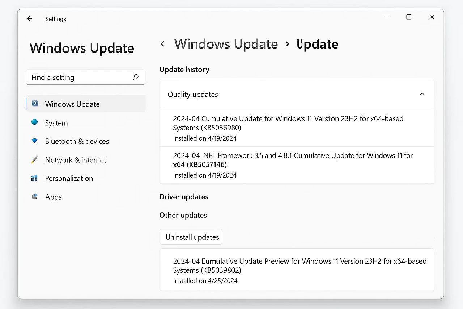This screenshot has height=309, width=463.
Task: Click the Update breadcrumb title
Action: click(x=318, y=44)
